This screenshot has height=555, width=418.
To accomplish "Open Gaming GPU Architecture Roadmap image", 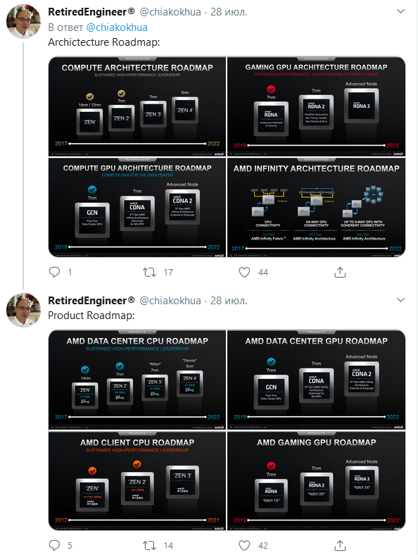I will tap(316, 106).
